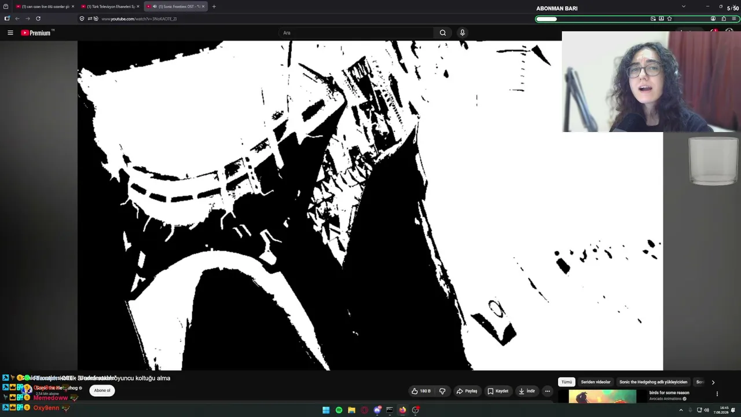Bookmark this page with the star
741x417 pixels.
pyautogui.click(x=669, y=19)
